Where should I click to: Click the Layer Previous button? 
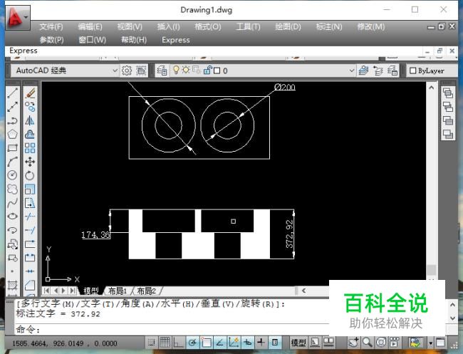pyautogui.click(x=378, y=71)
